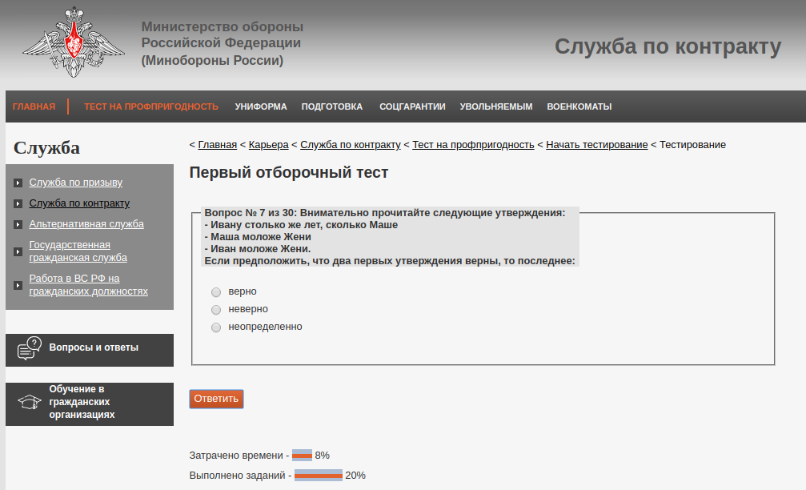Choose the 'неверно' radio button
This screenshot has height=490, width=806.
pos(215,309)
